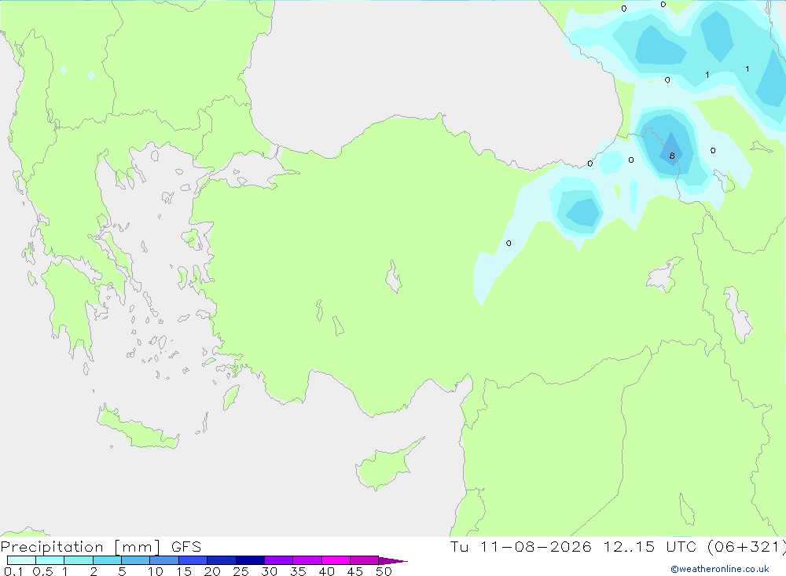Viewport: 786px width, 576px height.
Task: Select the 0.5–1 mm legend color swatch
Action: tap(50, 560)
